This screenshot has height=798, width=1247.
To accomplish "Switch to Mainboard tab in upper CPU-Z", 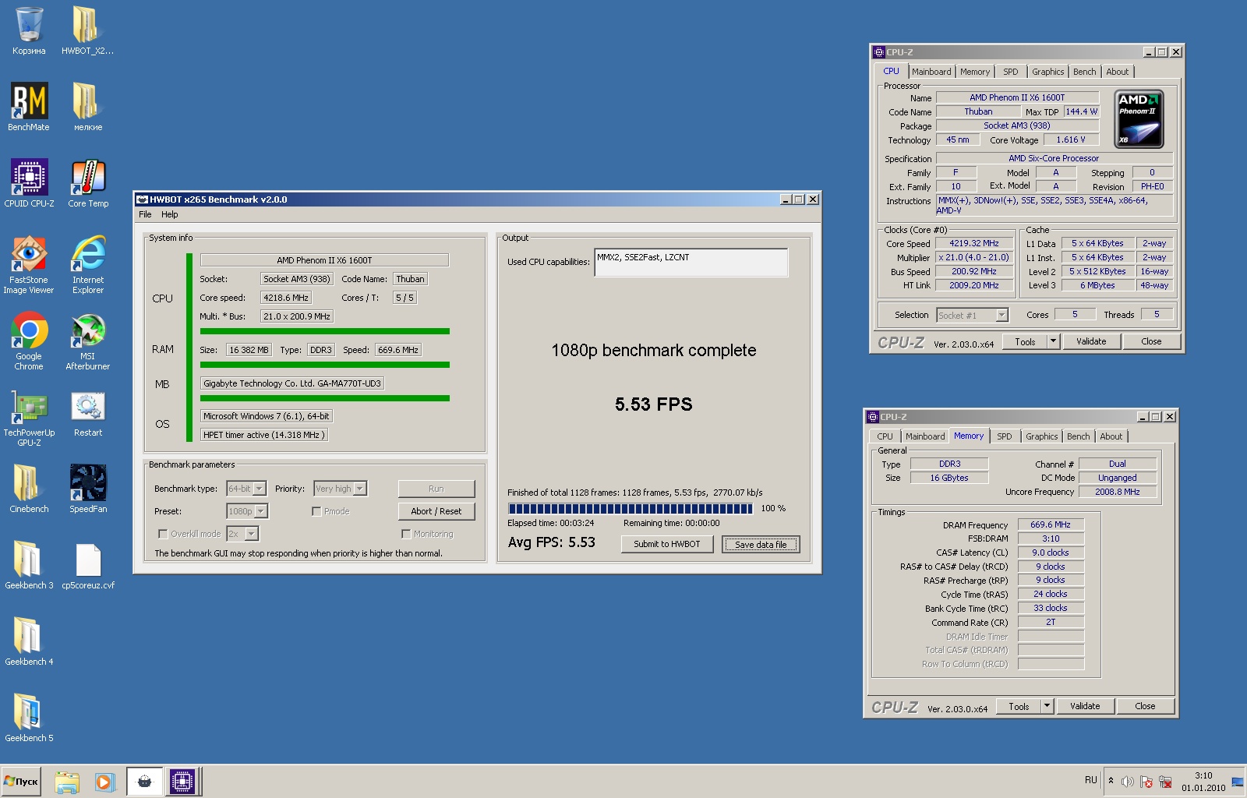I will tap(931, 72).
